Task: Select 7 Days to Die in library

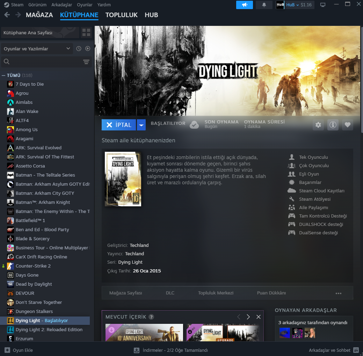Action: [45, 84]
